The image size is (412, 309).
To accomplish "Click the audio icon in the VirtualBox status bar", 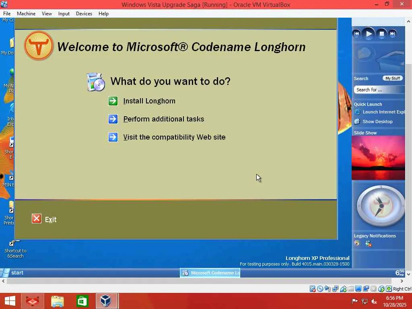I will pos(328,289).
